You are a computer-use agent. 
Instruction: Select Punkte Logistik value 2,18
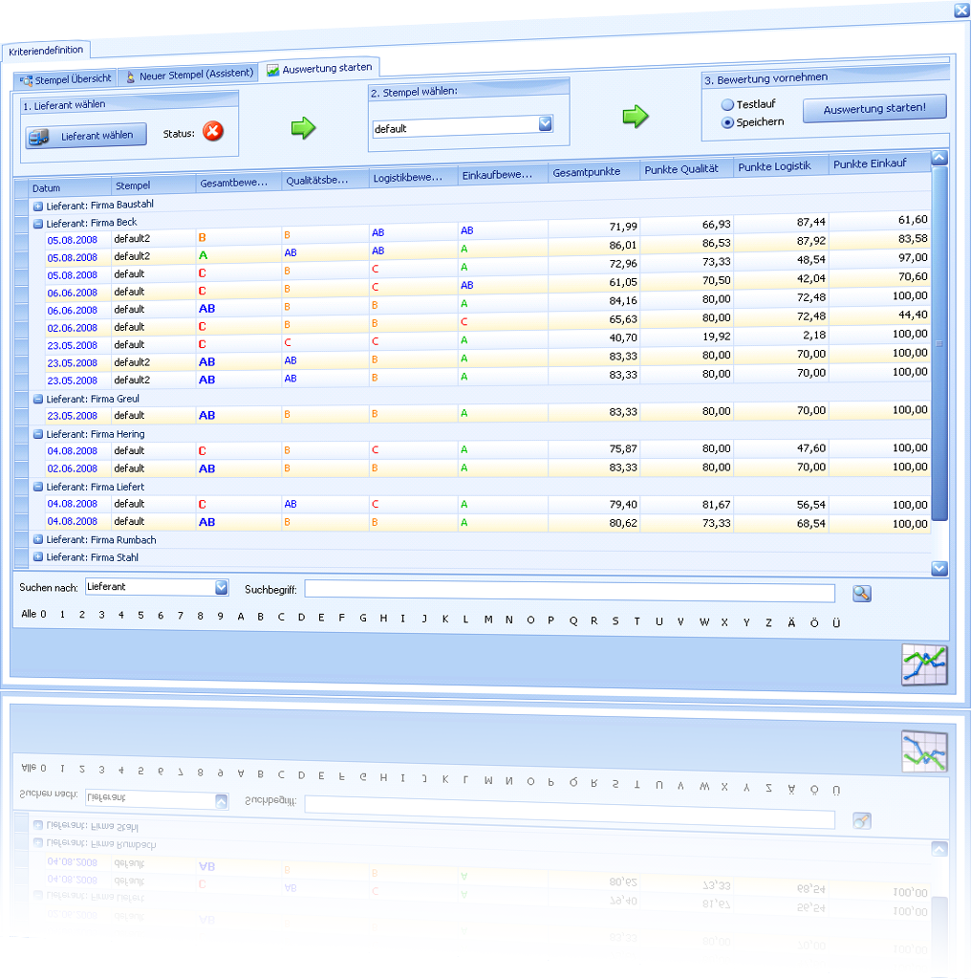(x=813, y=336)
